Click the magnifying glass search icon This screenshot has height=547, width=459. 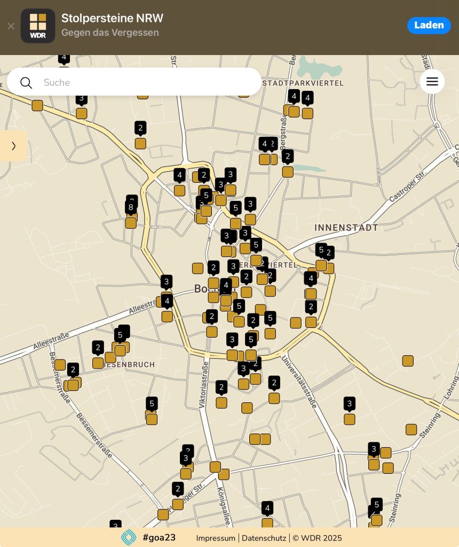(x=26, y=82)
